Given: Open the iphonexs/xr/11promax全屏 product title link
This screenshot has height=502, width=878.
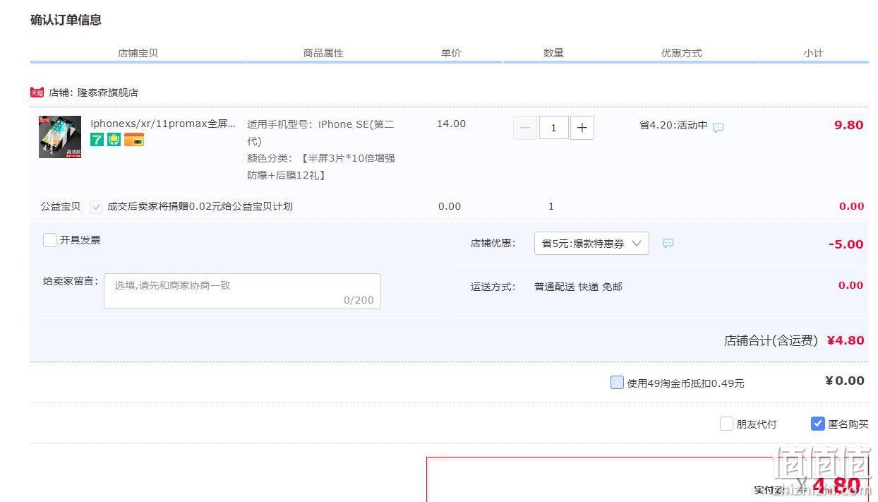Looking at the screenshot, I should pyautogui.click(x=163, y=124).
